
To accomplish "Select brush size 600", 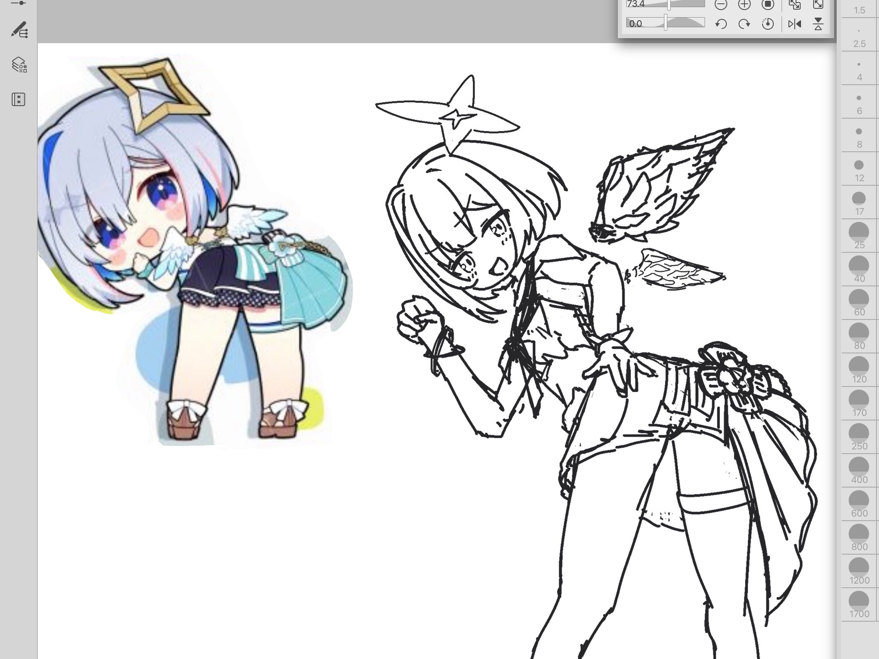I will pyautogui.click(x=859, y=505).
